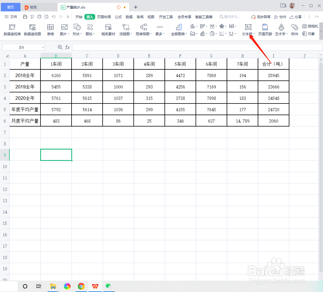Insert a text box via 文本框

(x=248, y=30)
